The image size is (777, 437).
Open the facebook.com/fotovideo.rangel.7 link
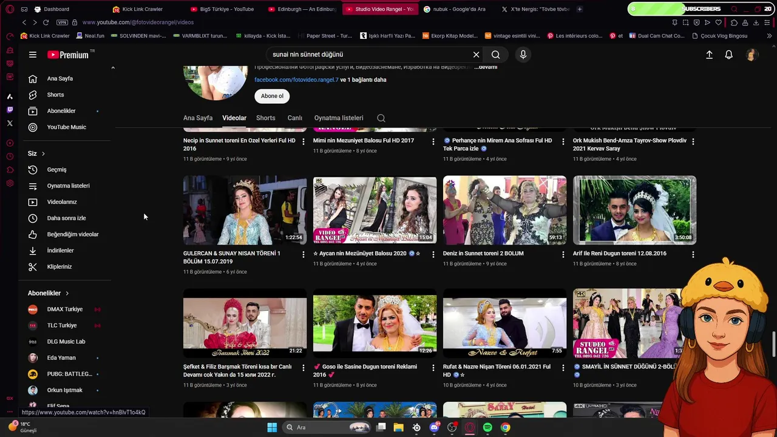tap(296, 80)
